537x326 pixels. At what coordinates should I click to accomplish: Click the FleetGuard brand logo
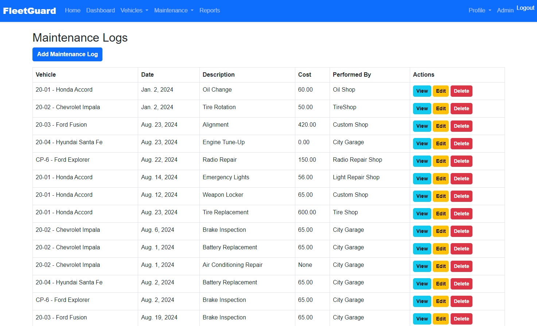(x=30, y=11)
